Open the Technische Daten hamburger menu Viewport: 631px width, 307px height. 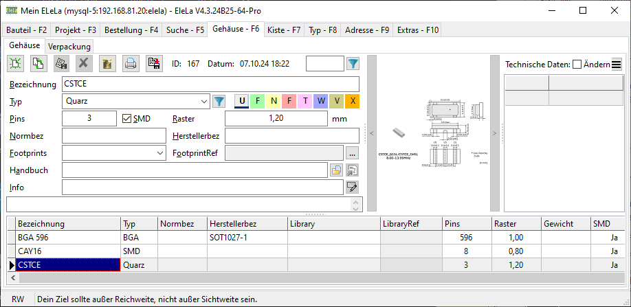617,65
